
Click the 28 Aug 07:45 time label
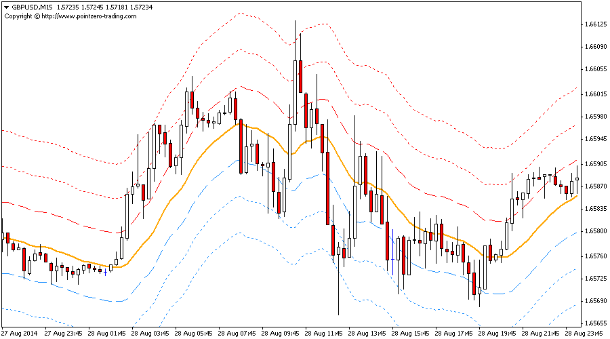click(238, 333)
